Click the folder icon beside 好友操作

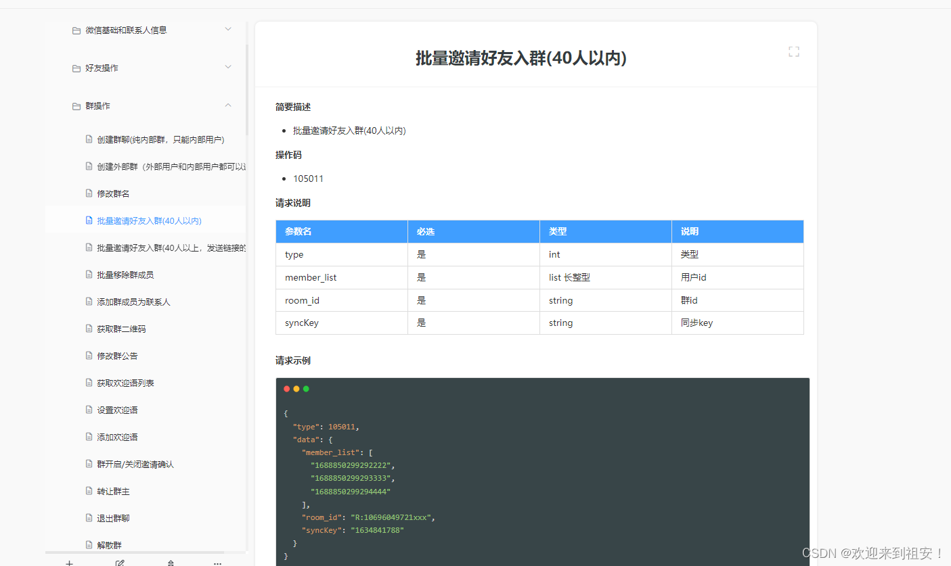pos(76,68)
